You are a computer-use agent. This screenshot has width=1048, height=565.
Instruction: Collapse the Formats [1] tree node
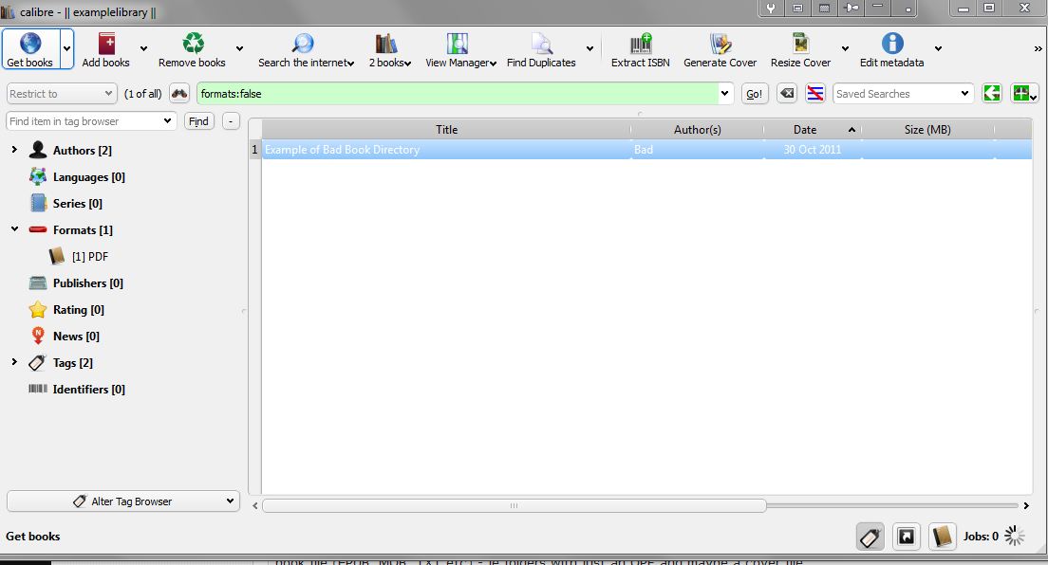point(14,229)
